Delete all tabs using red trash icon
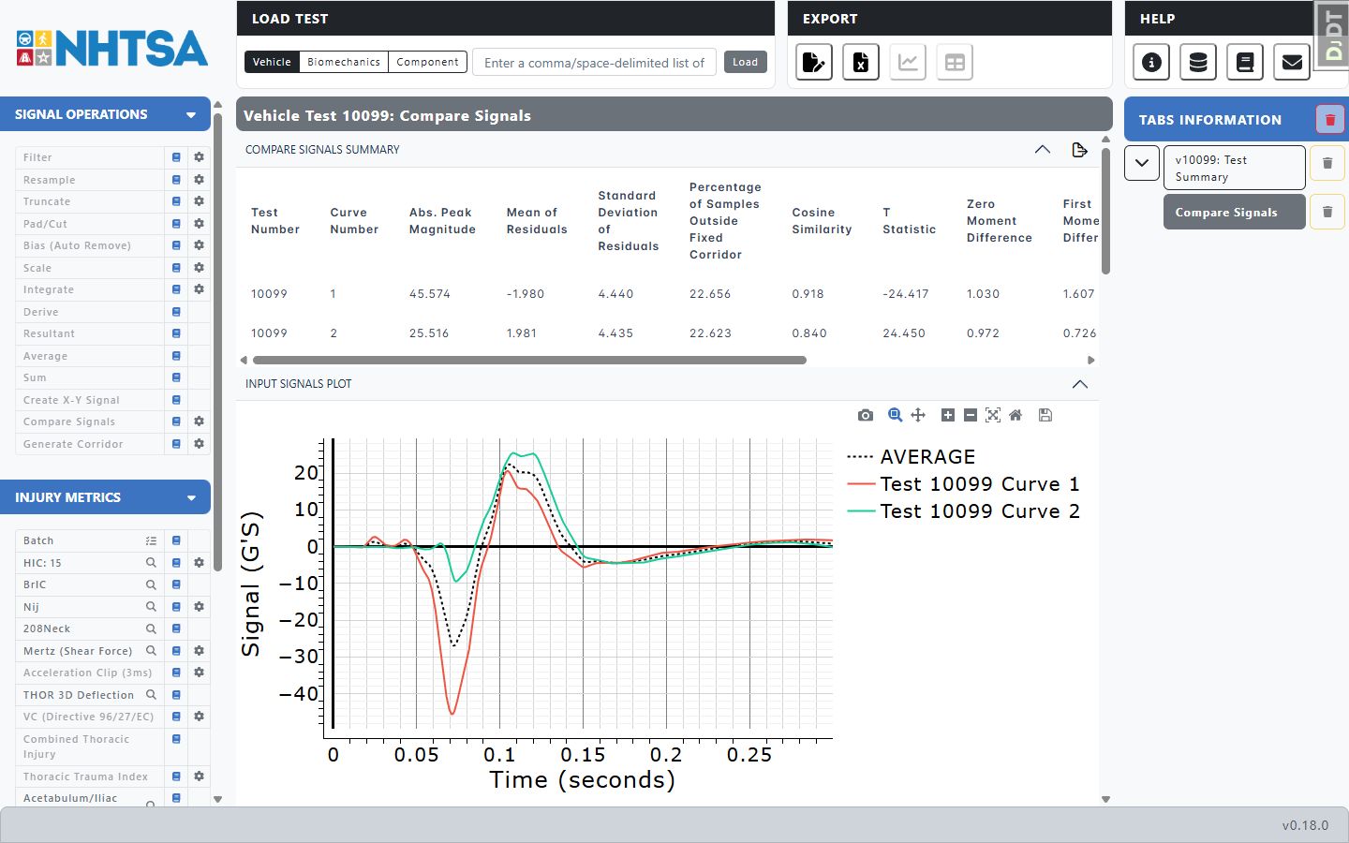 coord(1329,120)
